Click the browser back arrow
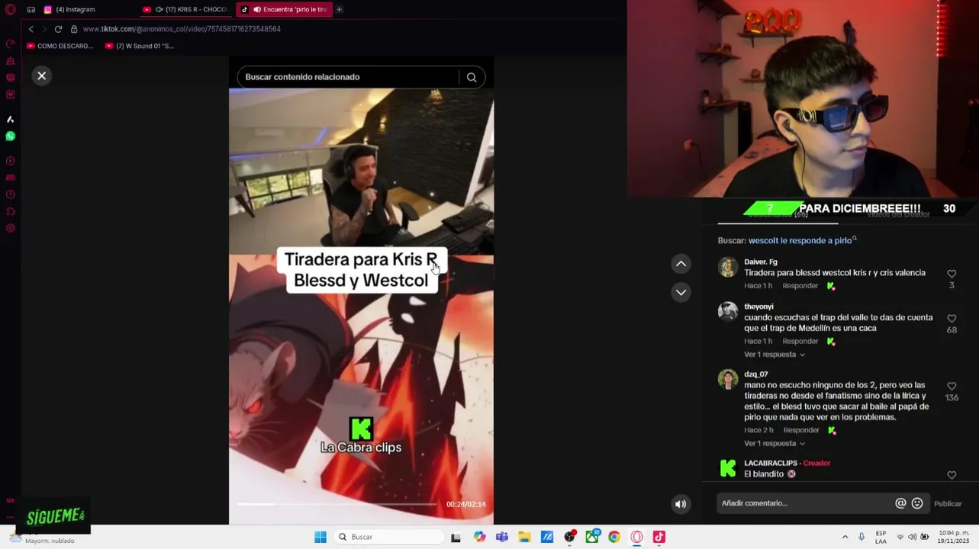The width and height of the screenshot is (979, 549). pos(31,29)
